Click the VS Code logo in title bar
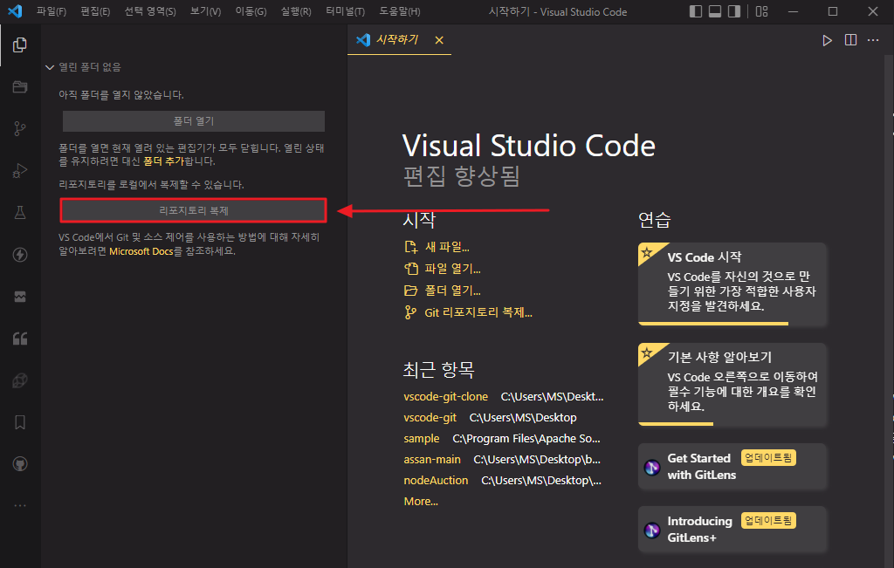894x568 pixels. [x=16, y=11]
